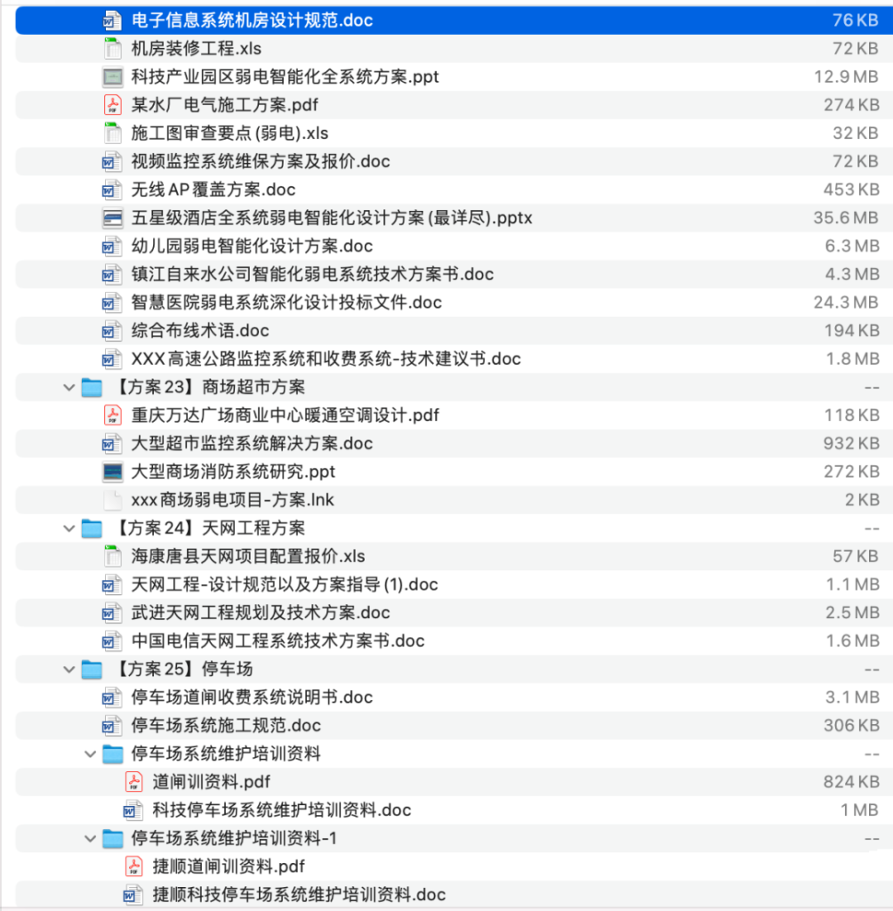This screenshot has height=911, width=893.
Task: Collapse the 【方案23】商场超市方案 folder
Action: (68, 387)
